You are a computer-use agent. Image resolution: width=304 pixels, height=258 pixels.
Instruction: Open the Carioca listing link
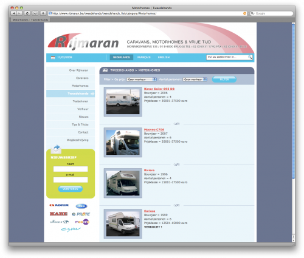(150, 211)
